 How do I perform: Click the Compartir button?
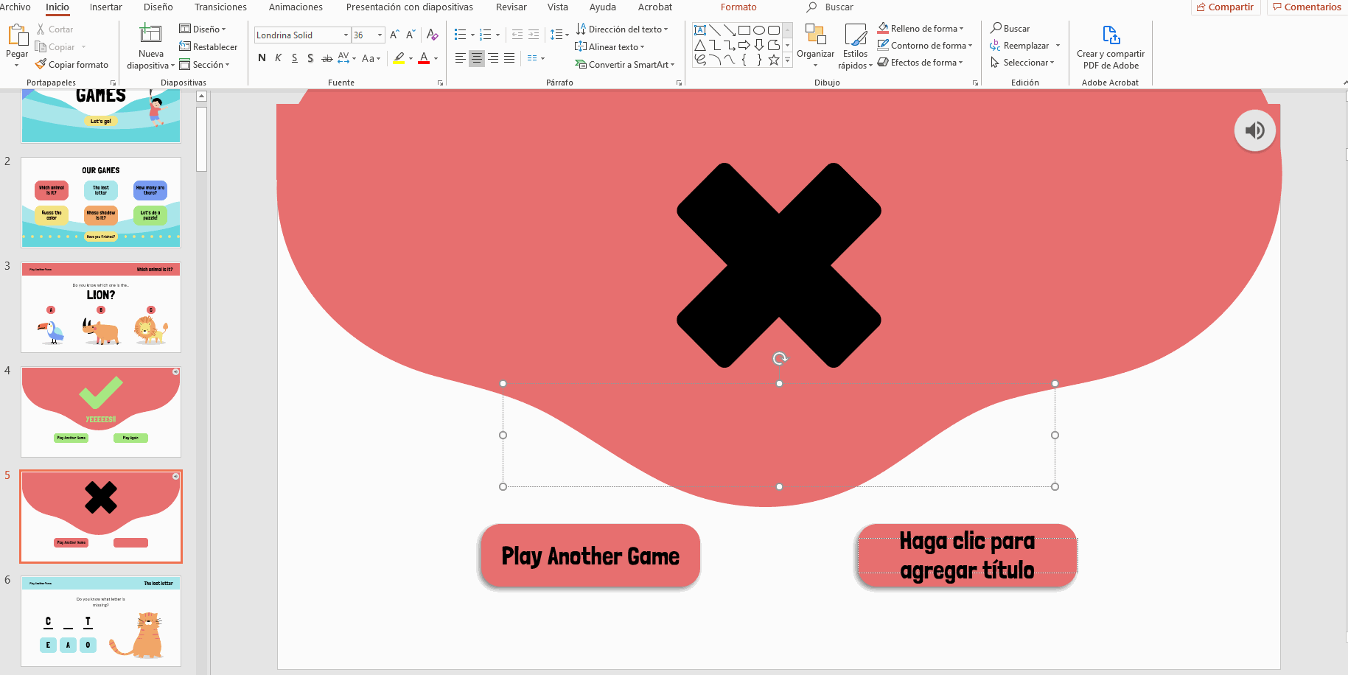click(x=1225, y=7)
